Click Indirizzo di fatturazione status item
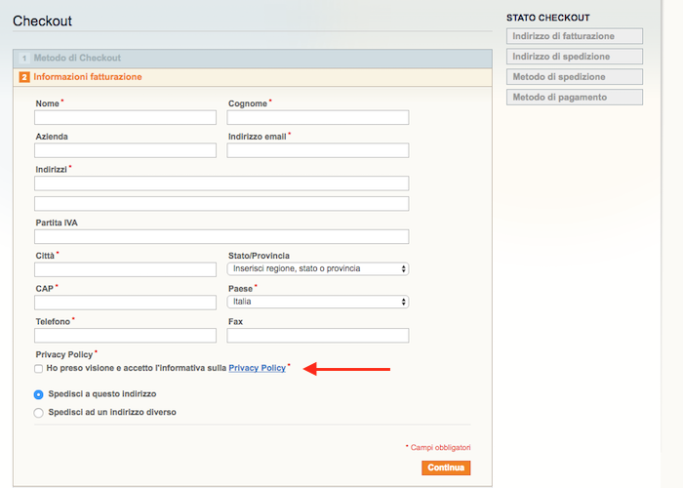 point(575,36)
